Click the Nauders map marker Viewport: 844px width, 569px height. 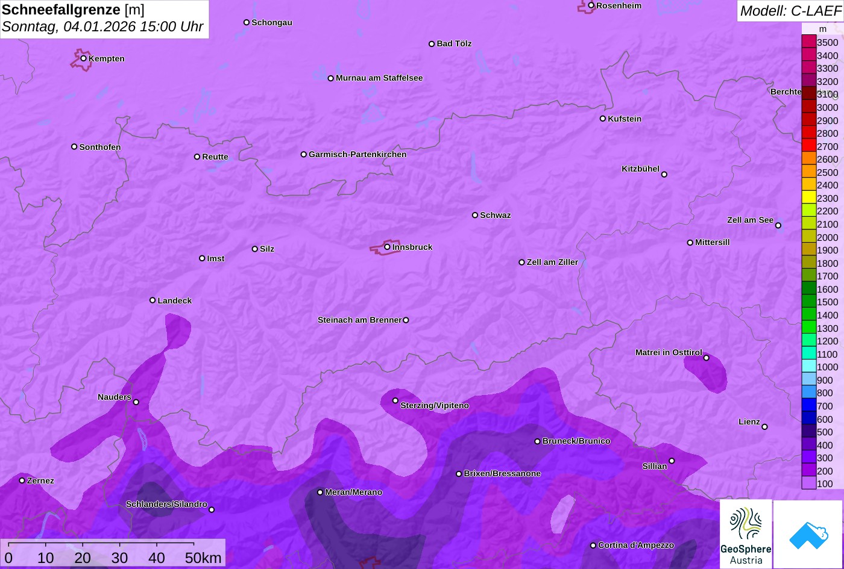(136, 402)
